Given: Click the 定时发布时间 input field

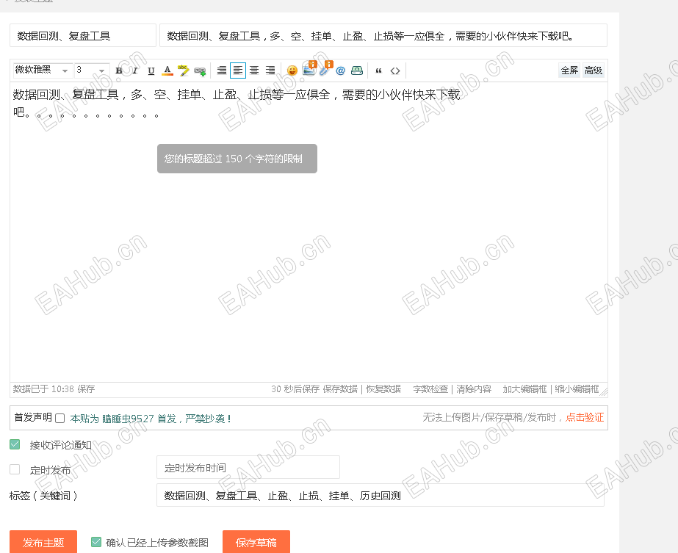Looking at the screenshot, I should click(248, 467).
